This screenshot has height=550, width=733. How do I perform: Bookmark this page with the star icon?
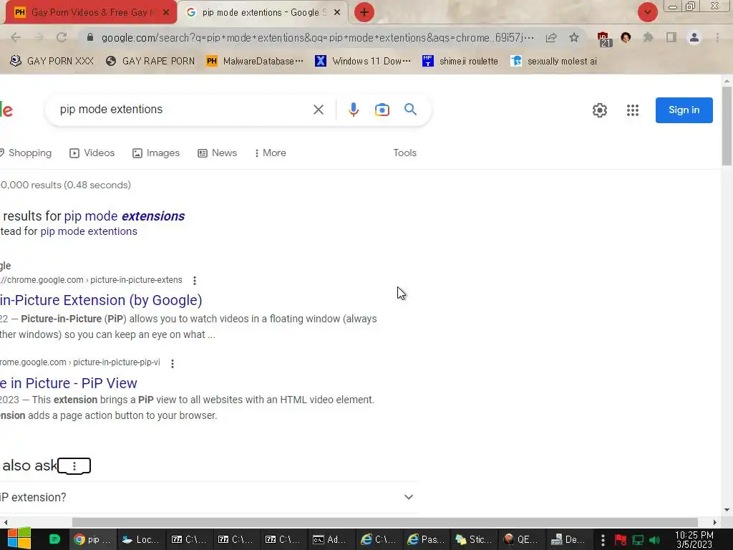574,37
